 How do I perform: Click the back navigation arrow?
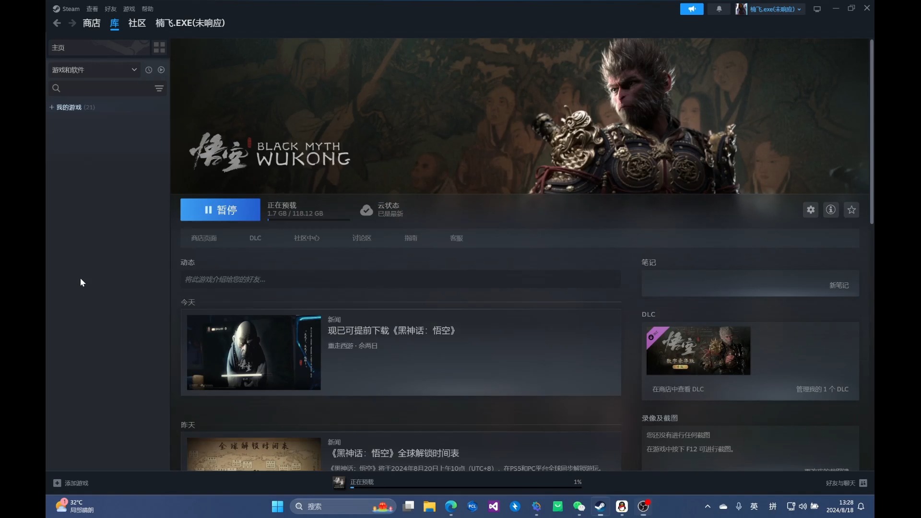click(57, 23)
